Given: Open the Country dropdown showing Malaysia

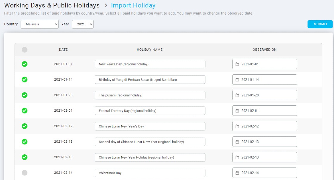Looking at the screenshot, I should (40, 24).
